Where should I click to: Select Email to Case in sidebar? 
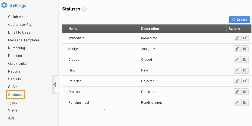(x=19, y=33)
